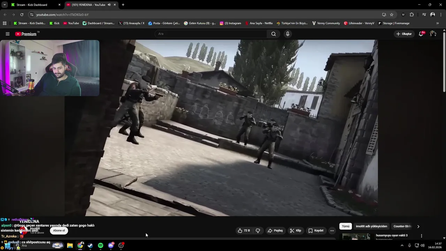The height and width of the screenshot is (251, 446).
Task: Open Chrome media control icon
Action: coord(424,15)
